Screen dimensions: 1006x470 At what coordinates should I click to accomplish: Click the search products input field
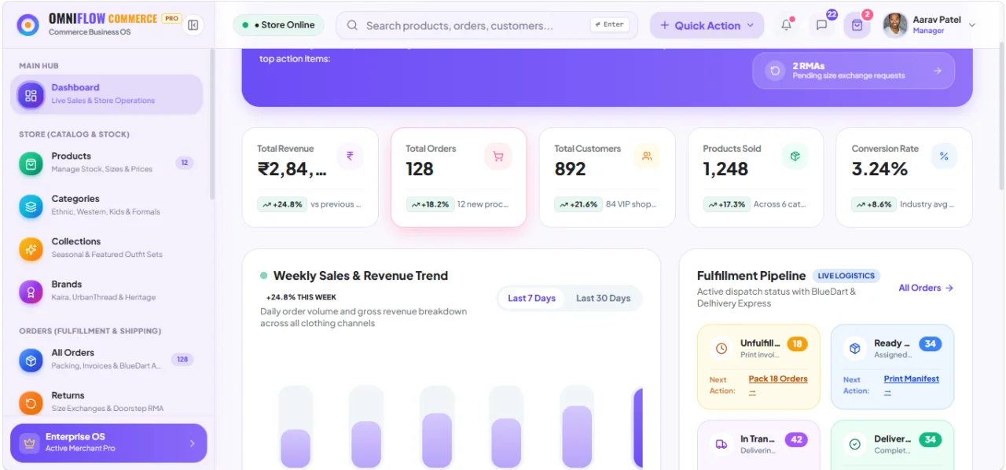(487, 25)
